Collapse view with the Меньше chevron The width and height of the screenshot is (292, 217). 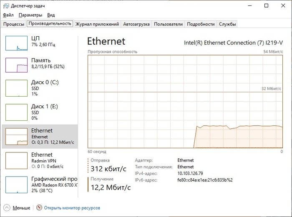7,207
